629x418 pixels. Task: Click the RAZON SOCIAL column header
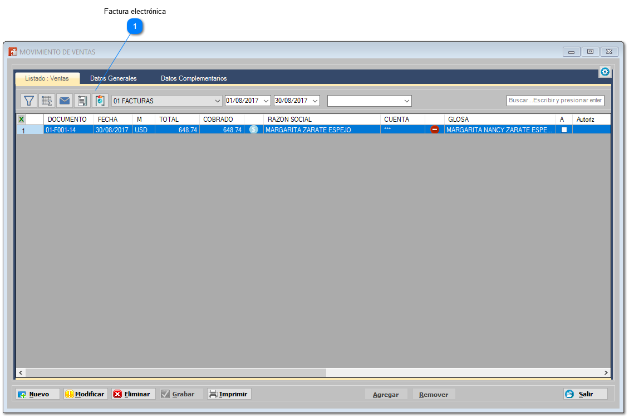tap(322, 119)
